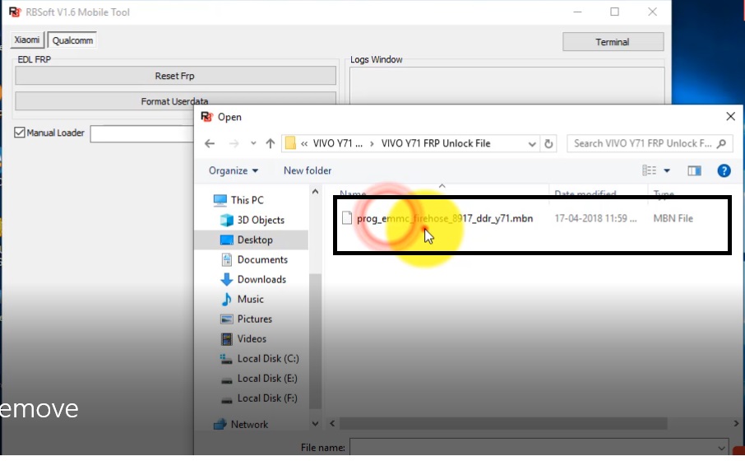The width and height of the screenshot is (745, 461).
Task: Click the horizontal scrollbar left arrow
Action: tap(332, 423)
